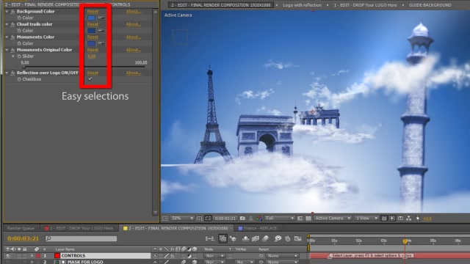Open the composition flowchart icon
The height and width of the screenshot is (264, 470).
click(409, 219)
